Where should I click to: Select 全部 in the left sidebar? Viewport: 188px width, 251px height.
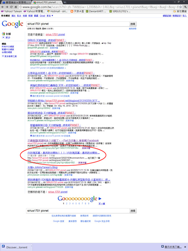(6, 34)
